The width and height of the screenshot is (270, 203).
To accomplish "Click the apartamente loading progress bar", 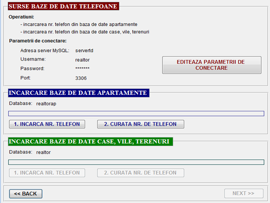I will coord(136,113).
